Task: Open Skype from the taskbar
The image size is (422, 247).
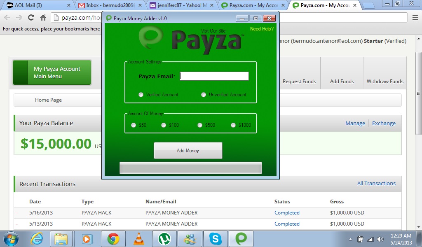Action: tap(216, 238)
